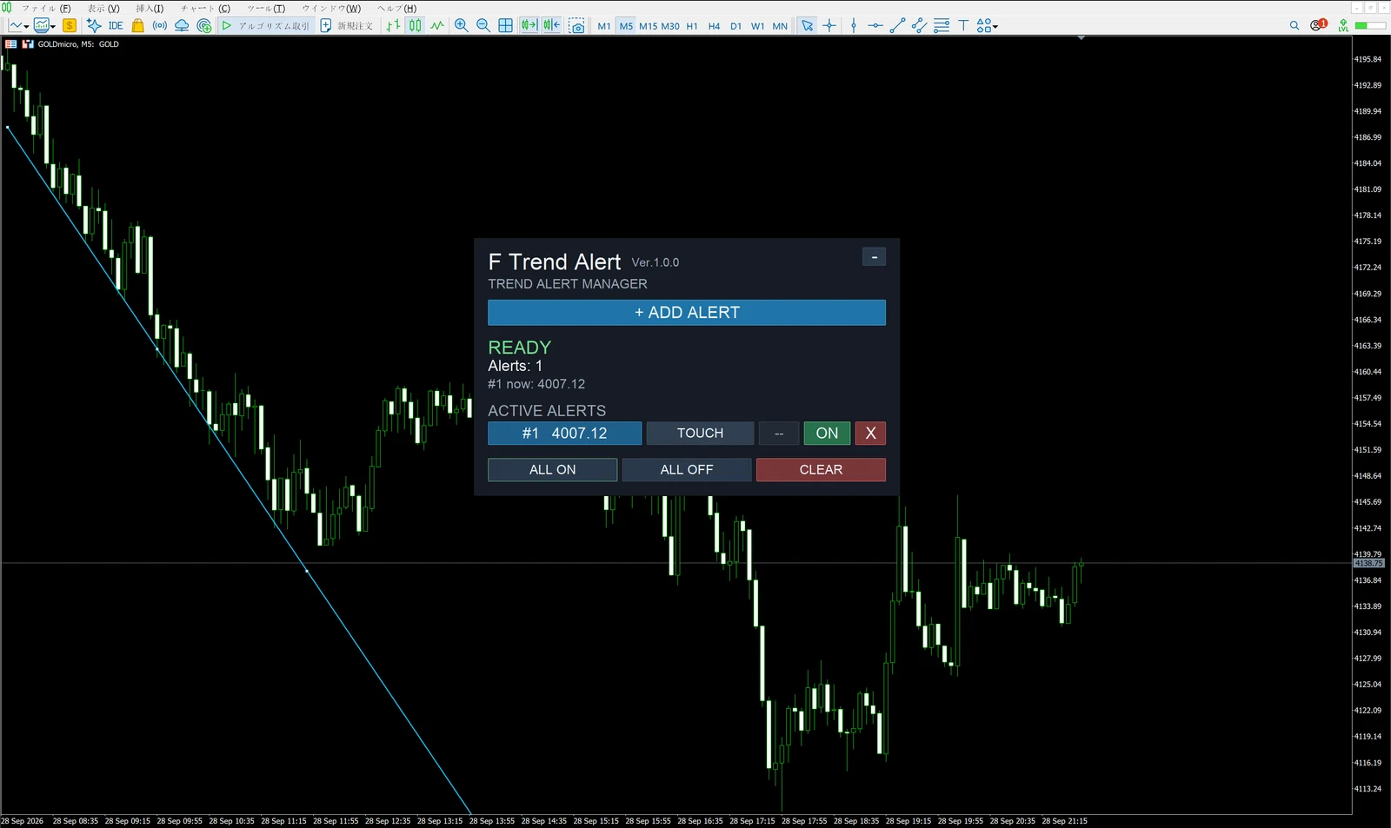Open the Market shopping bag icon

point(137,26)
